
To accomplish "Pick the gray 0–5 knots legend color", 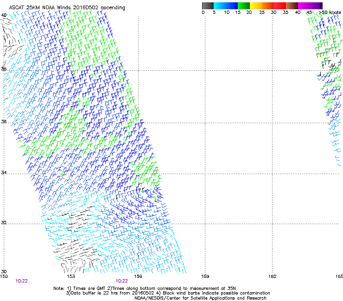I will pyautogui.click(x=208, y=6).
